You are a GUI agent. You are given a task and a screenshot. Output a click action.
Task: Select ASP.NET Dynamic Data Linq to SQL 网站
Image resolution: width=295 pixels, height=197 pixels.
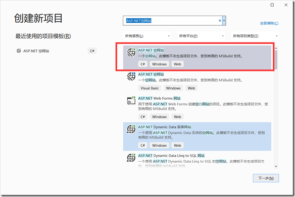171,156
